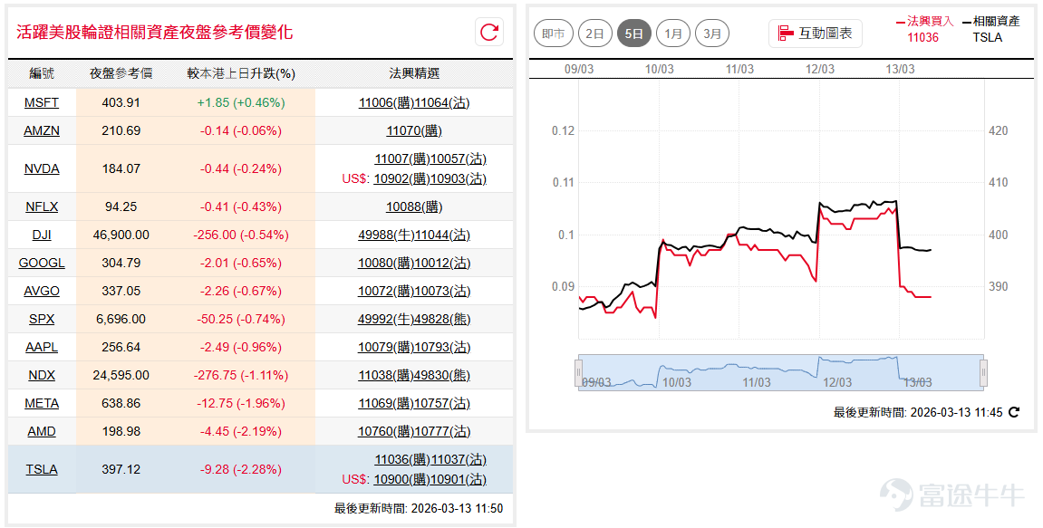Open warrant 11036(購) for TSLA
Image resolution: width=1043 pixels, height=528 pixels.
pos(402,459)
